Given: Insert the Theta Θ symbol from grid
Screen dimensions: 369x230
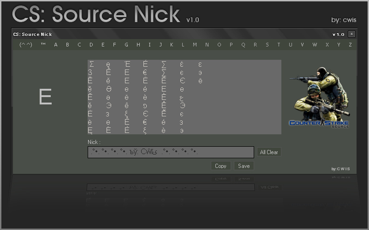Looking at the screenshot, I should point(108,89).
